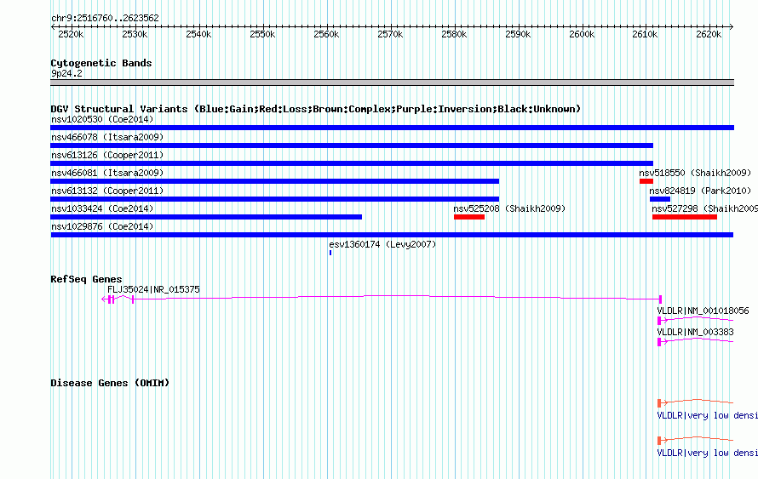The image size is (758, 479).
Task: Click the nsv466081 (Itsara2009) blue bar
Action: pyautogui.click(x=274, y=181)
